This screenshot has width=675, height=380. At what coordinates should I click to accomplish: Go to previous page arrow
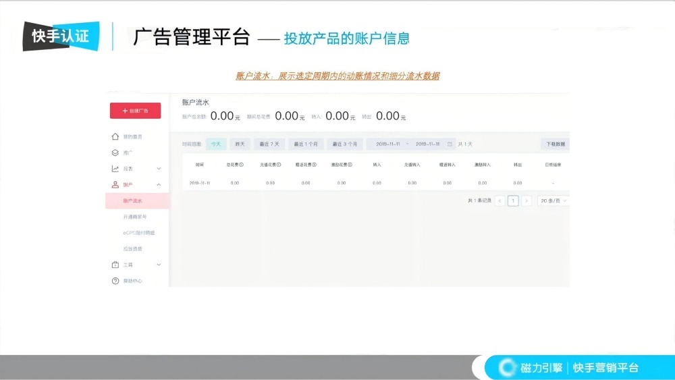pyautogui.click(x=500, y=201)
